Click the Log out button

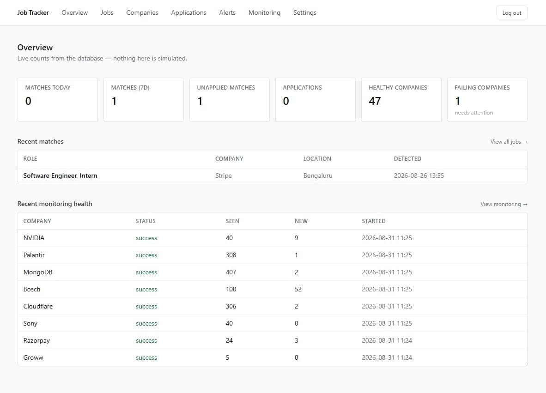point(511,12)
